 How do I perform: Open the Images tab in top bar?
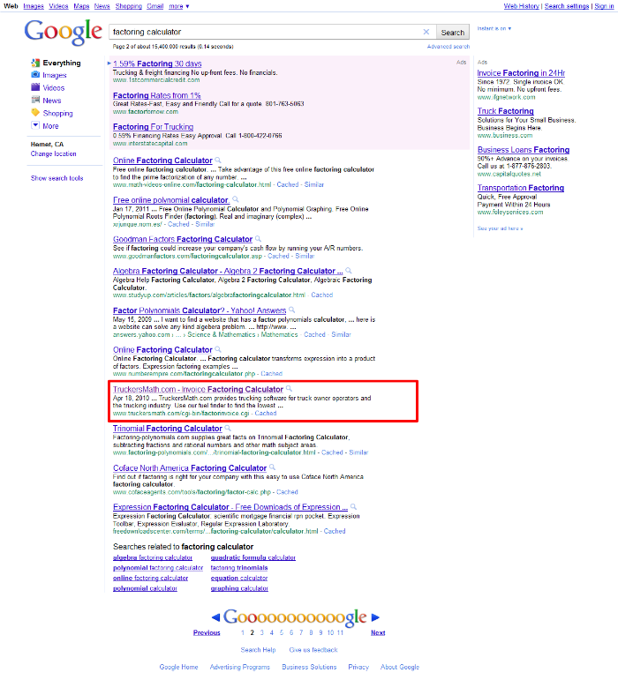(x=34, y=6)
